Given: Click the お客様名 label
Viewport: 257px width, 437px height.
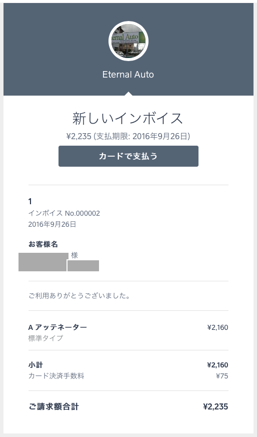Looking at the screenshot, I should tap(43, 244).
